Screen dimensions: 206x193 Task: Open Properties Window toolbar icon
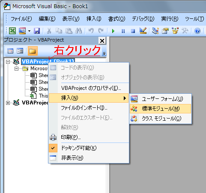coord(165,31)
